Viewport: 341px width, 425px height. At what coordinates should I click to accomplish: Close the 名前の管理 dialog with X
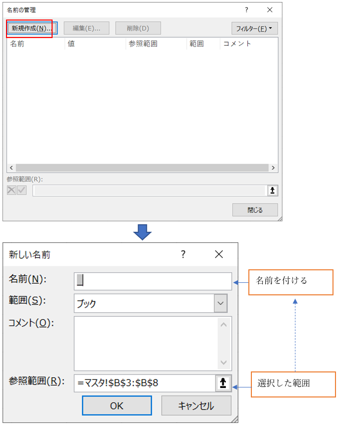pos(269,10)
